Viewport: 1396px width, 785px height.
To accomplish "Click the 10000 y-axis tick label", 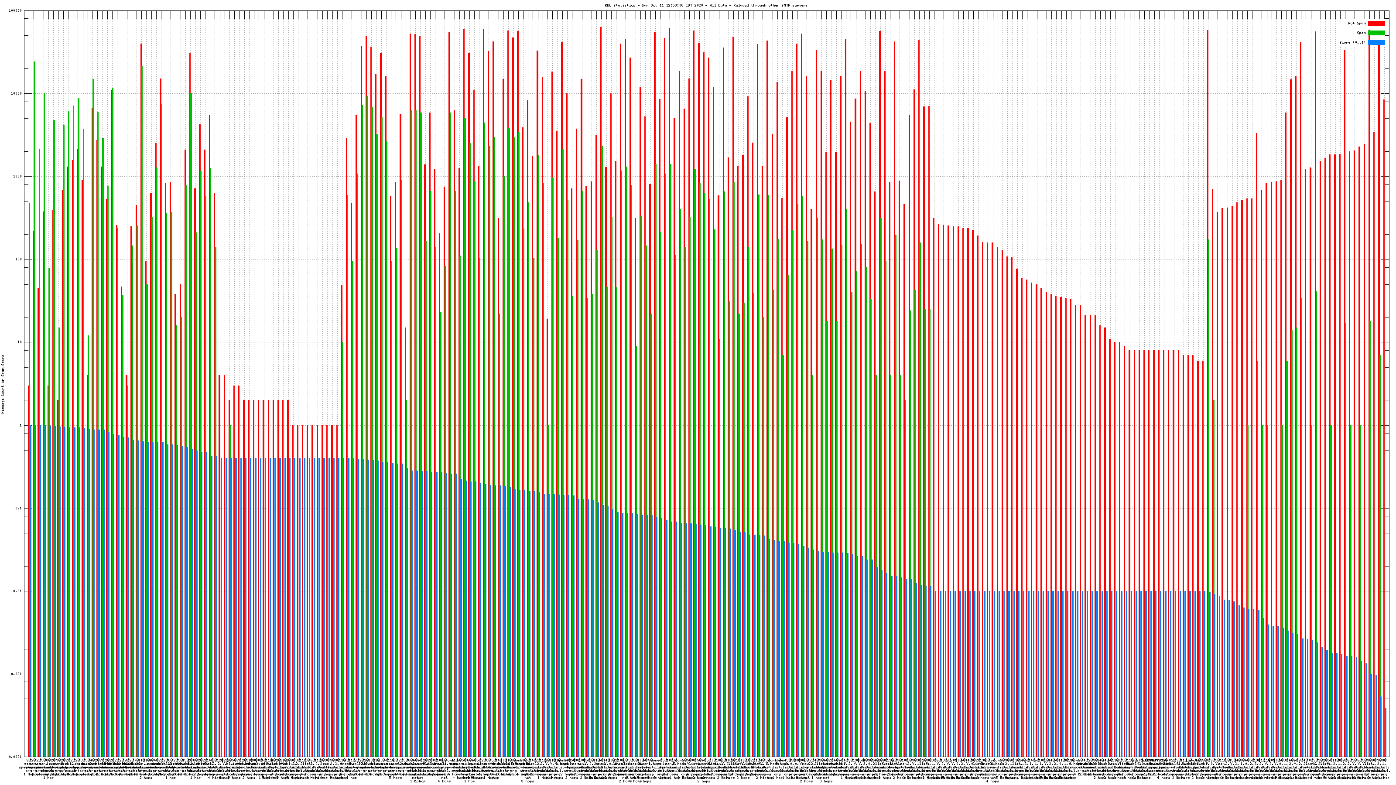I will (x=16, y=94).
